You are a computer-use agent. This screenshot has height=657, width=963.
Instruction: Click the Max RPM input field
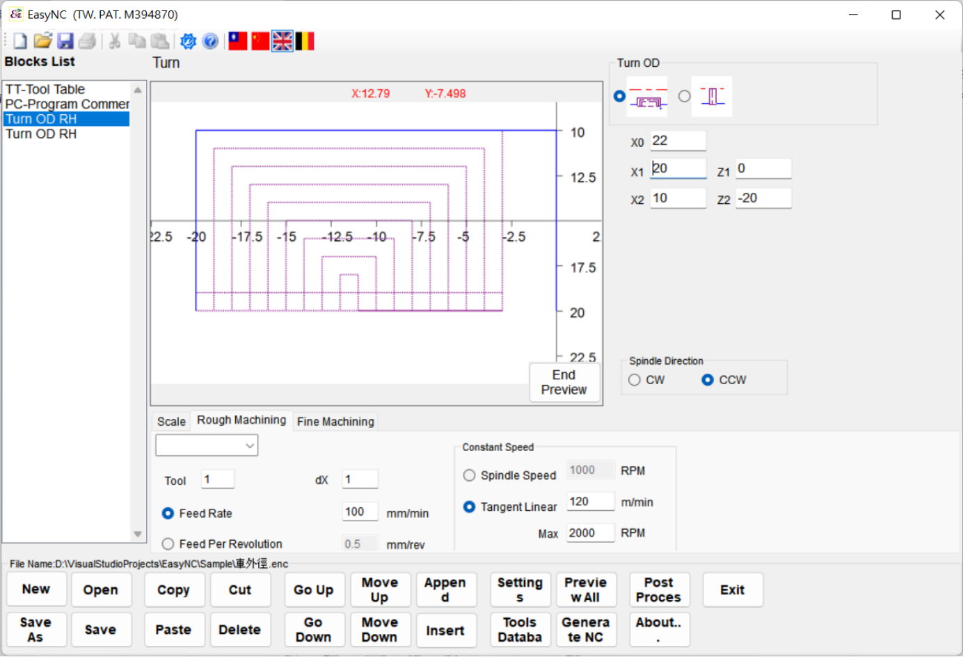pos(590,533)
